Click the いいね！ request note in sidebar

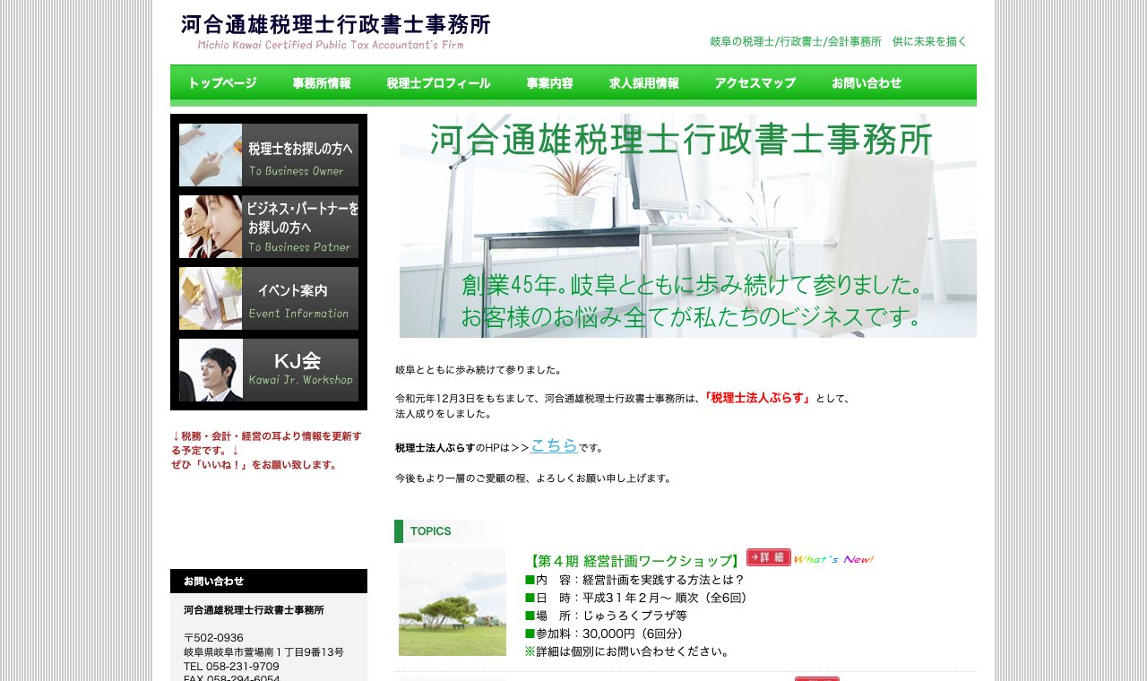267,451
